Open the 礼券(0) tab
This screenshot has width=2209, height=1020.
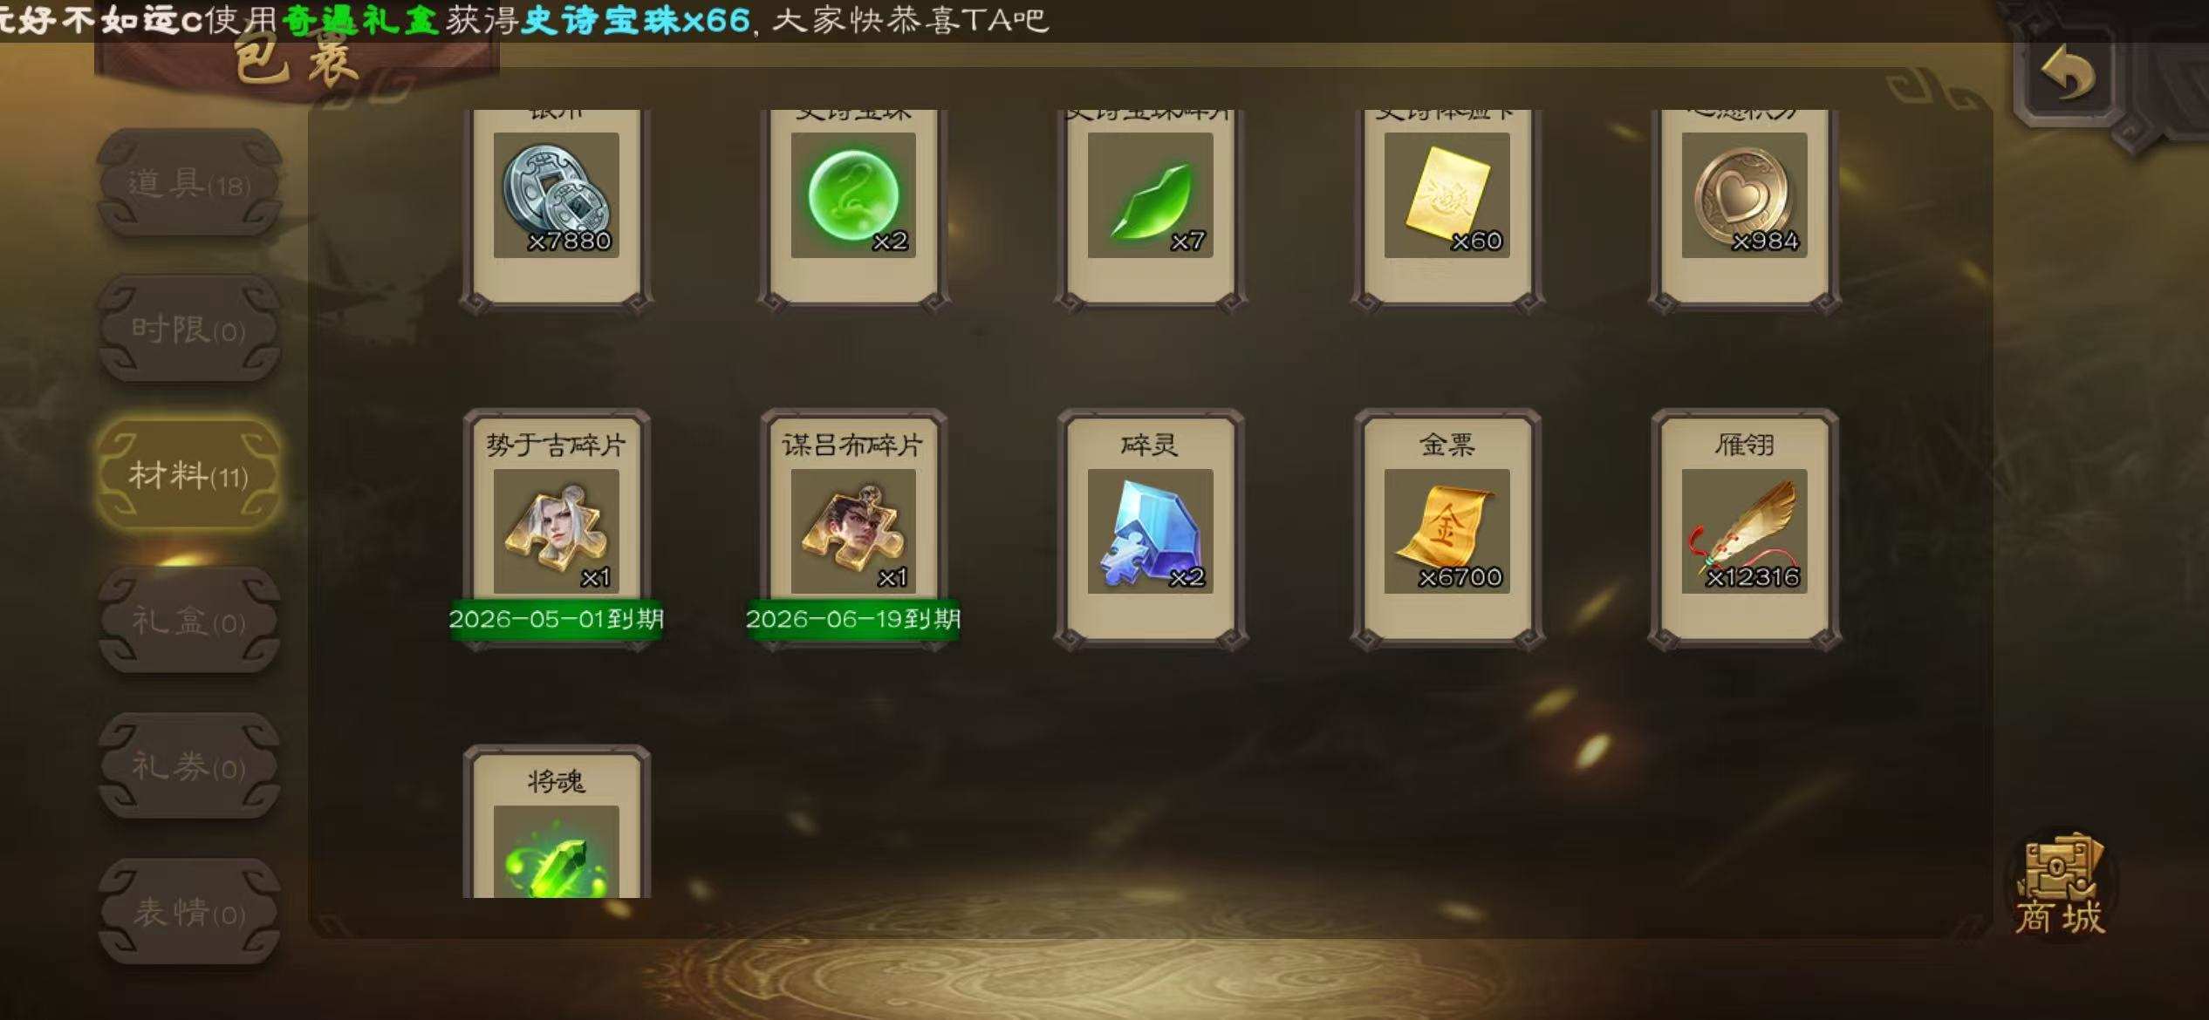pyautogui.click(x=188, y=766)
